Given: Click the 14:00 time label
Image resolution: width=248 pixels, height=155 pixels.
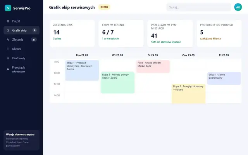Looking at the screenshot, I should (57, 95).
